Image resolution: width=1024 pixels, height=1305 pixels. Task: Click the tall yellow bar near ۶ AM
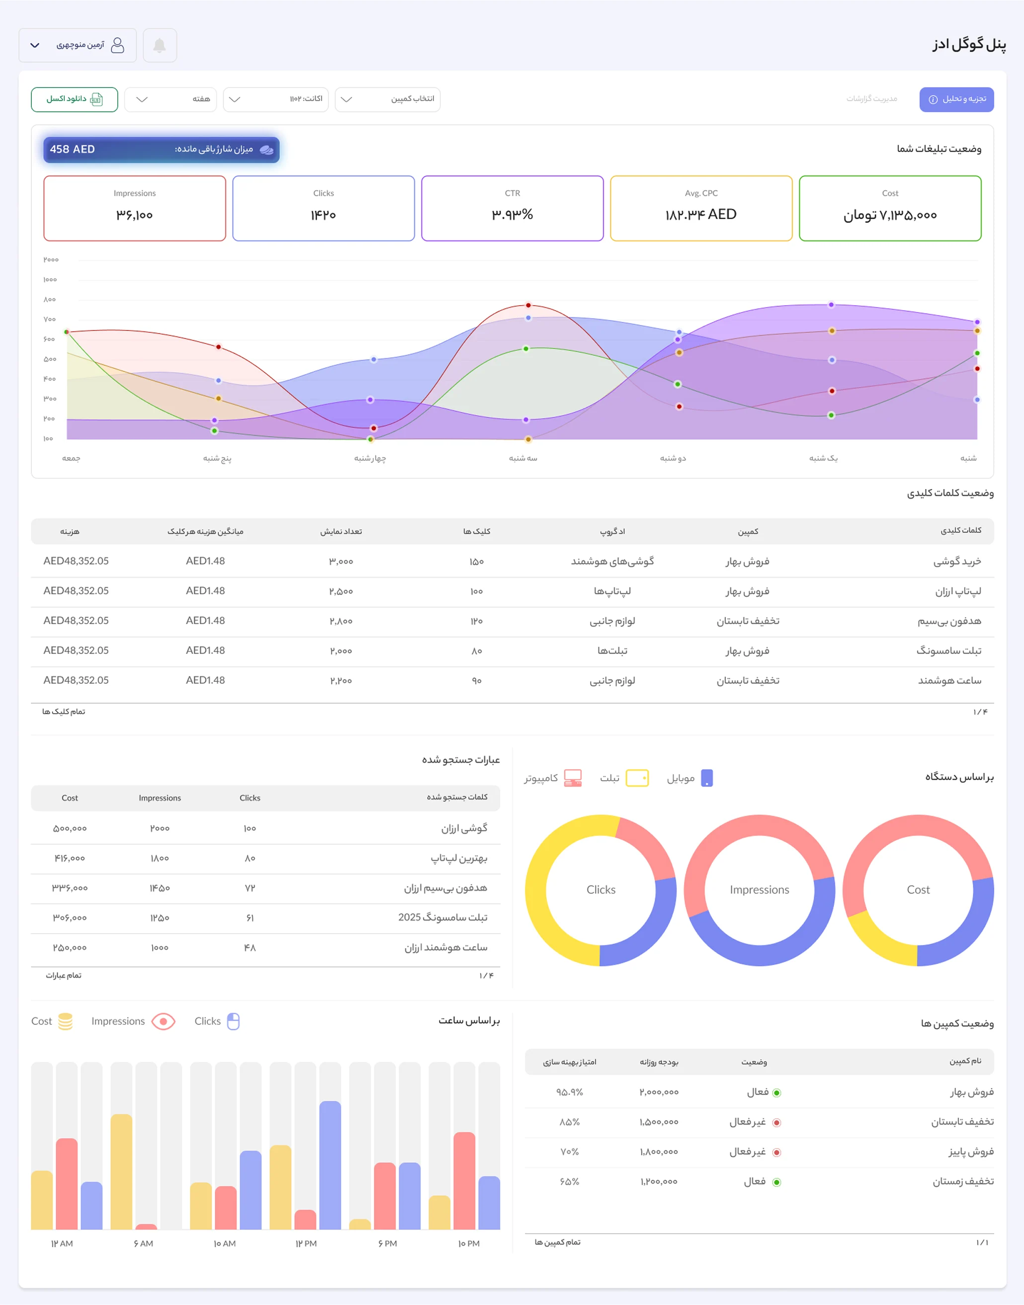[x=121, y=1171]
